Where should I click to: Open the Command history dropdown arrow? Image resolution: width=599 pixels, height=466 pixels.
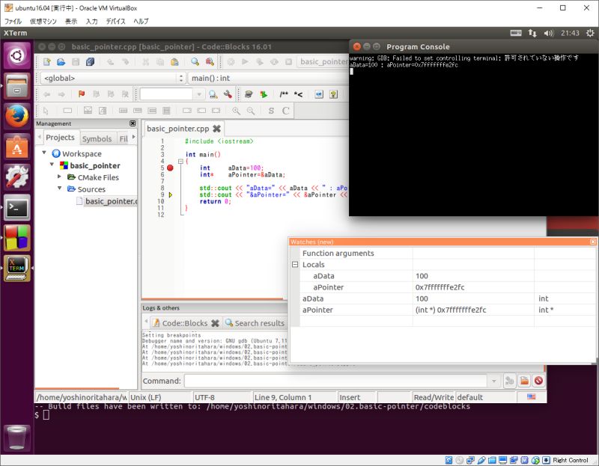pos(493,381)
